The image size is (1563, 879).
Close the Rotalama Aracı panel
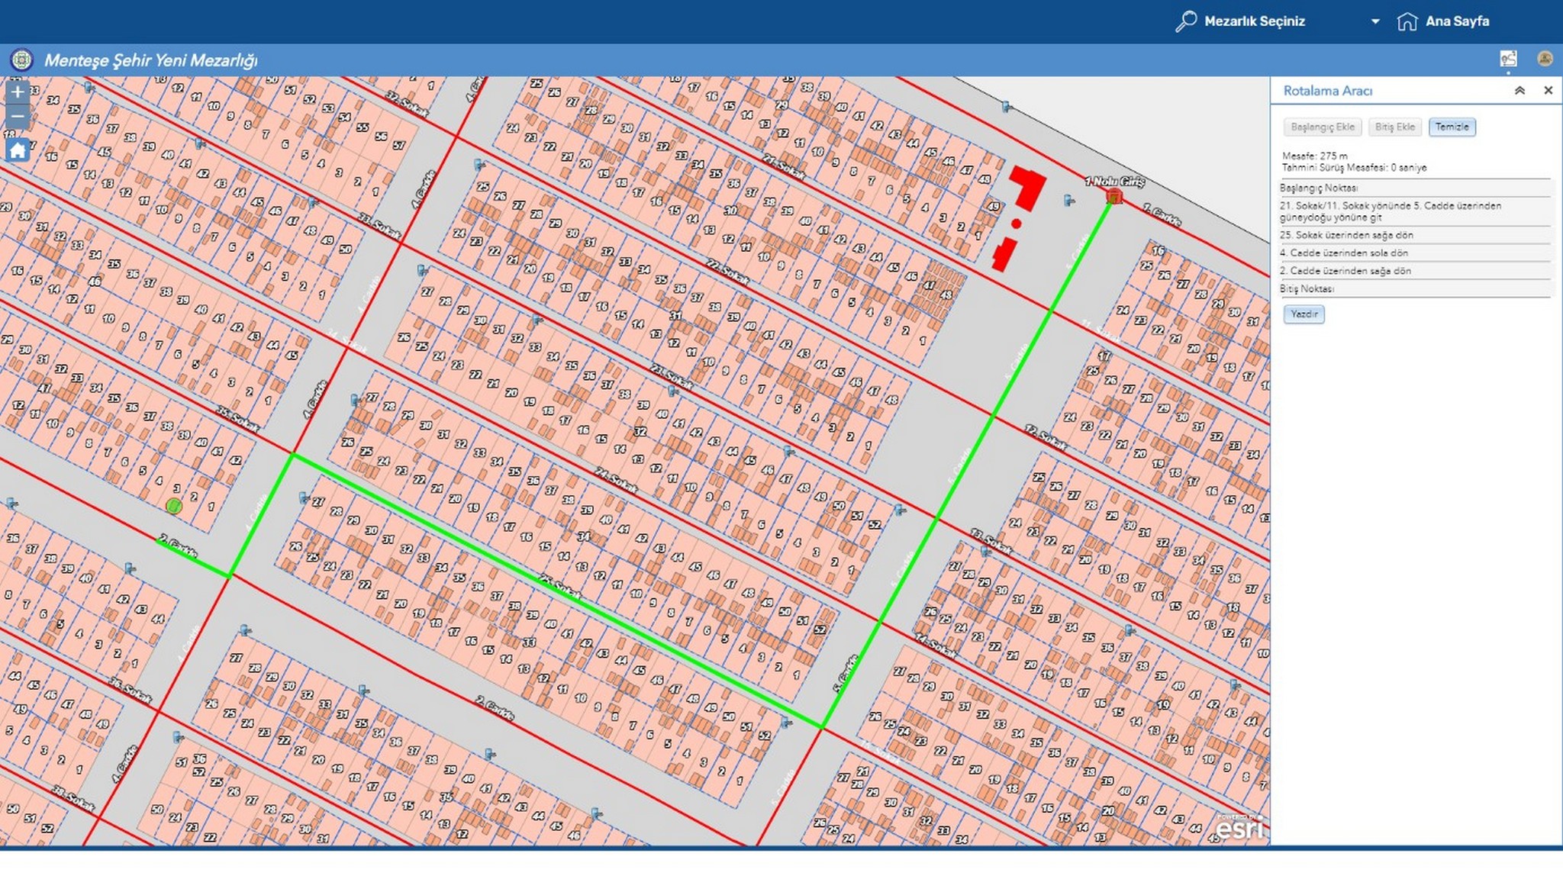click(1548, 91)
